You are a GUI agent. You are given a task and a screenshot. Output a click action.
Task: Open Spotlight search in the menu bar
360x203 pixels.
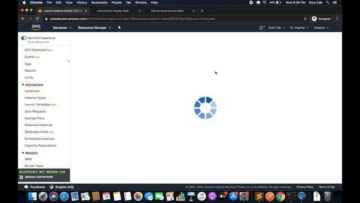(327, 2)
